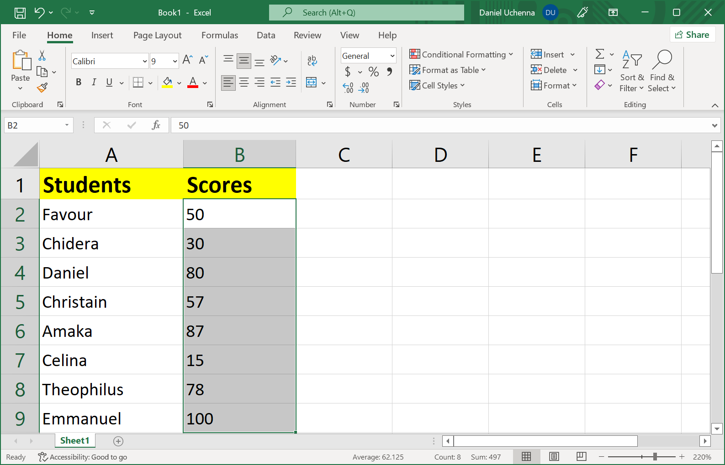Increase font size with larger A icon
725x465 pixels.
187,60
